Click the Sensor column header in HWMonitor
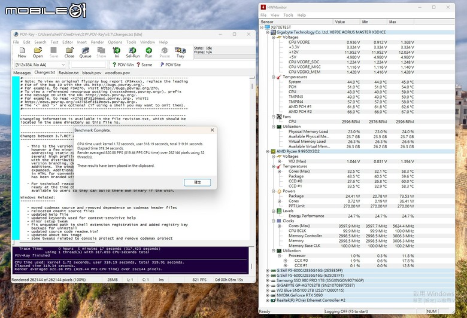This screenshot has width=467, height=318. pyautogui.click(x=296, y=22)
